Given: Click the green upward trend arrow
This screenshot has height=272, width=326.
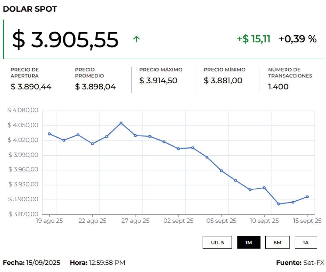Looking at the screenshot, I should point(136,39).
